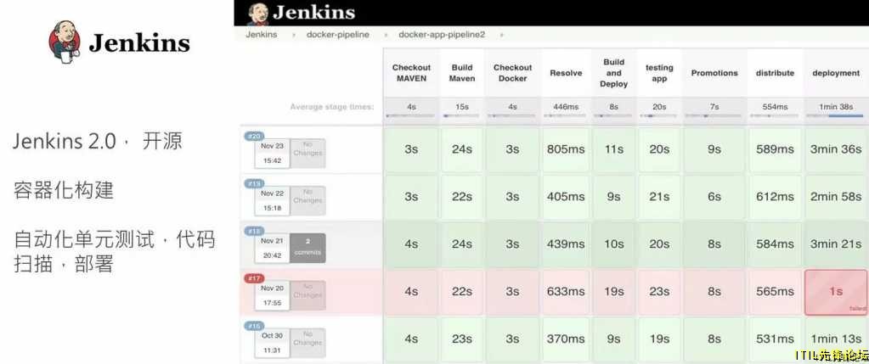The image size is (869, 364).
Task: Click the large Jenkins logo on slide
Action: pyautogui.click(x=120, y=42)
